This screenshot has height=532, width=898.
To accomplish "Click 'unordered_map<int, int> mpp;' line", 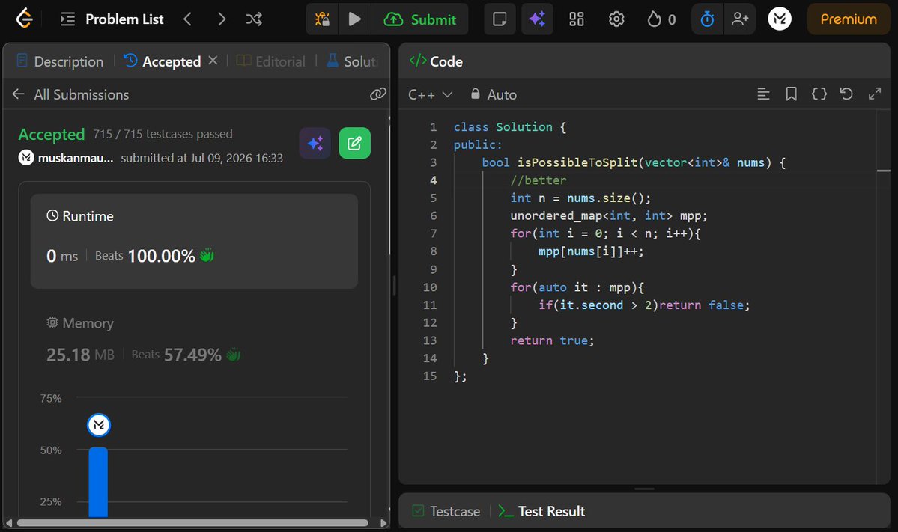I will 609,215.
